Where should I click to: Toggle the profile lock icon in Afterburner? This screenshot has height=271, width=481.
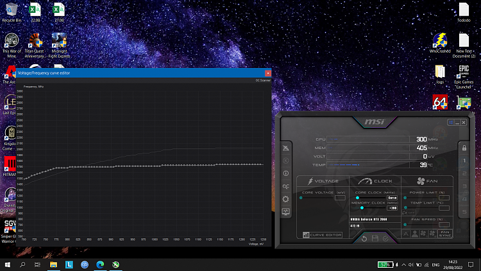pos(464,148)
